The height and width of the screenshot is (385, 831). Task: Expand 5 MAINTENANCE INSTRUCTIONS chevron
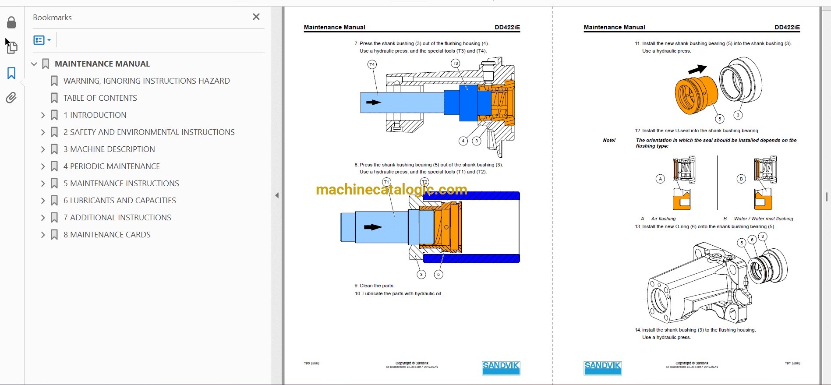[43, 184]
